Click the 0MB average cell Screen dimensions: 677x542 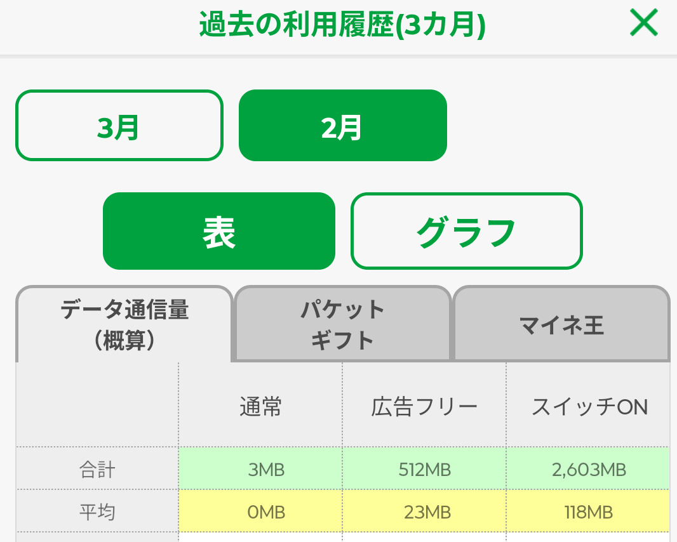pos(260,511)
